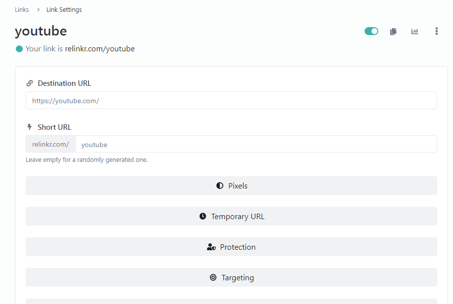
Task: Open the relinkr.com/youtube link
Action: click(100, 49)
